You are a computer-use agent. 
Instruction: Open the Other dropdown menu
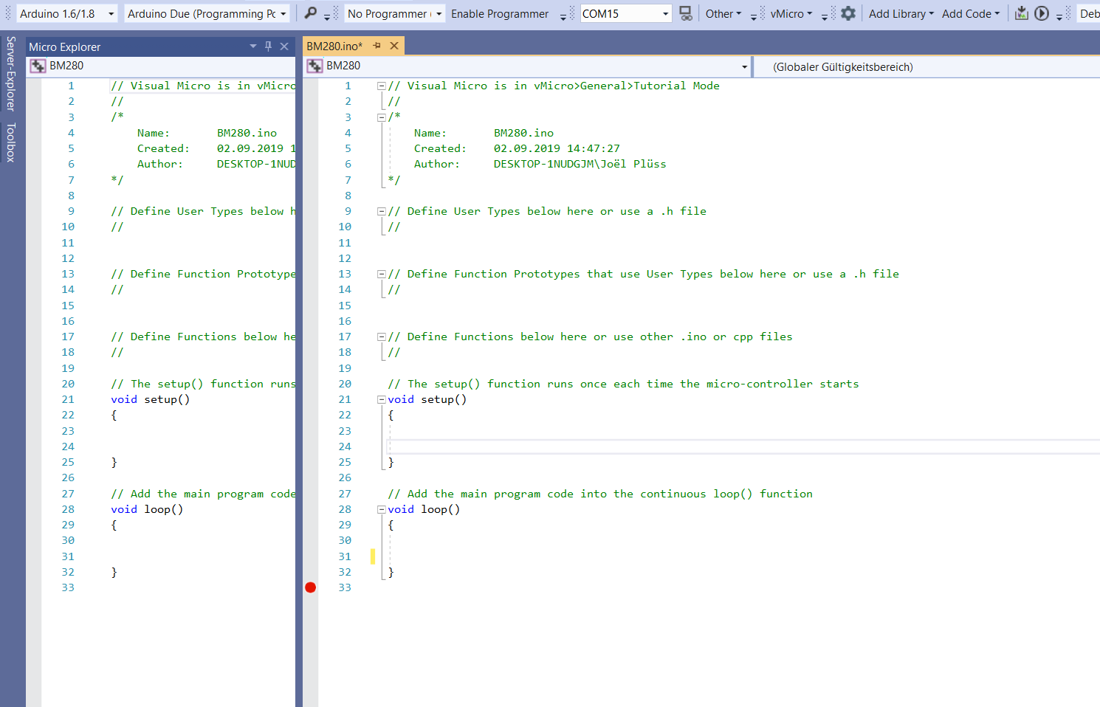tap(723, 13)
